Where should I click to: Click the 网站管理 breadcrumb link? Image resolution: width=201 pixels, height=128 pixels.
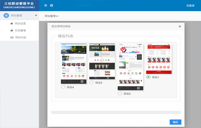(x=50, y=16)
